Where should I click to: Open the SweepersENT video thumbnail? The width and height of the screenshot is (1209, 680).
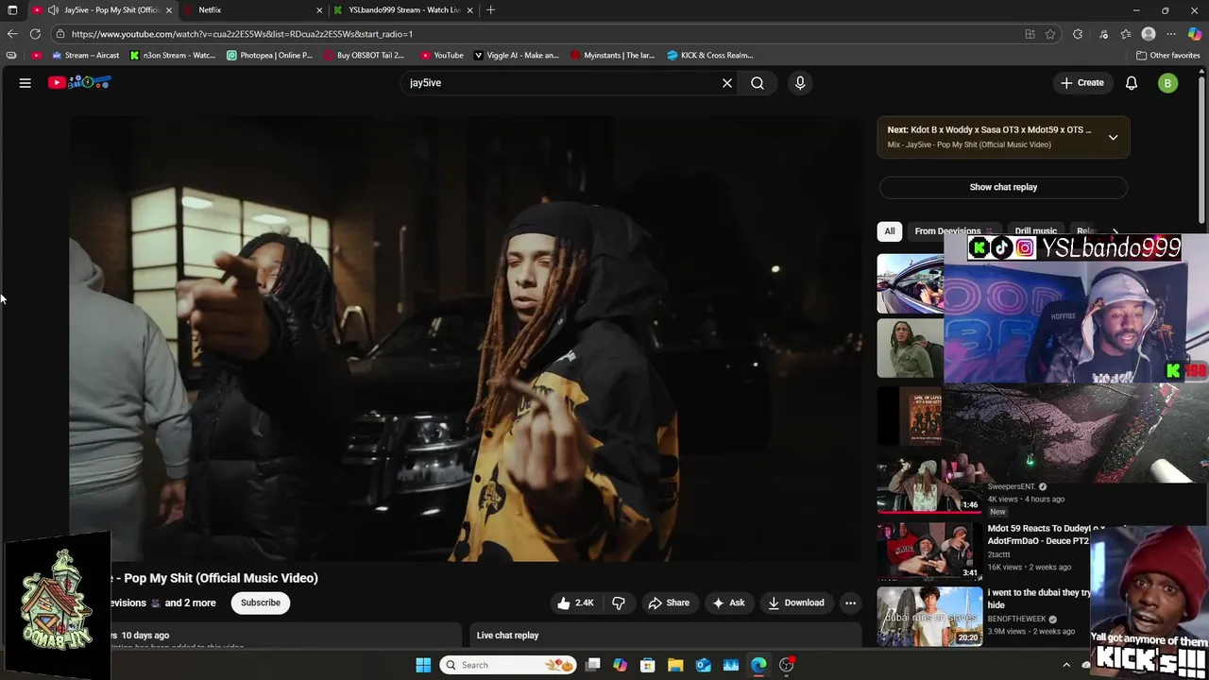tap(929, 484)
